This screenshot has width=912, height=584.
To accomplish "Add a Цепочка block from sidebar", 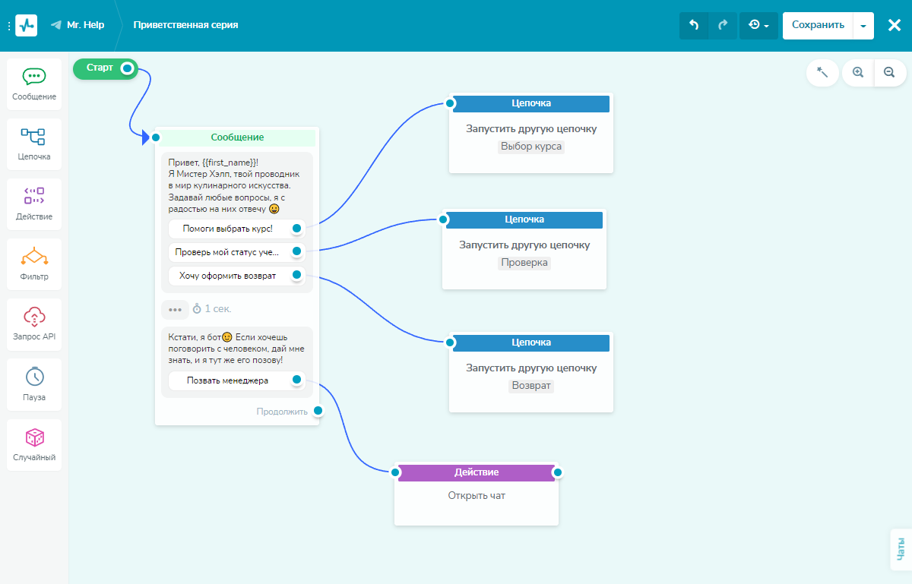I will coord(34,144).
